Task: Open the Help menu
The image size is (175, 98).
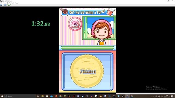Action: click(x=16, y=3)
